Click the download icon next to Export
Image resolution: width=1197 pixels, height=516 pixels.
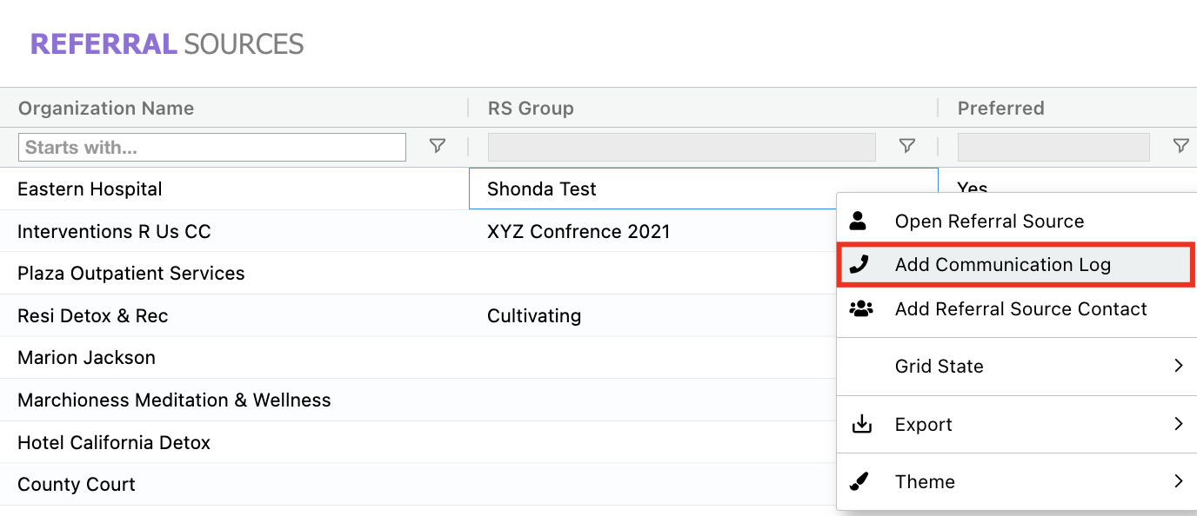coord(860,423)
